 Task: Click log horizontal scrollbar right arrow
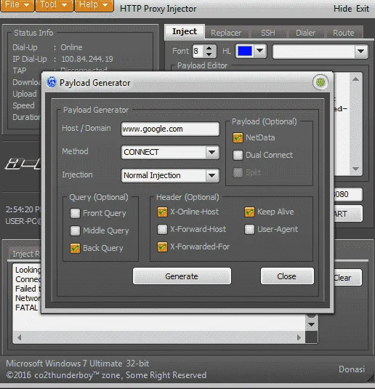pos(299,337)
